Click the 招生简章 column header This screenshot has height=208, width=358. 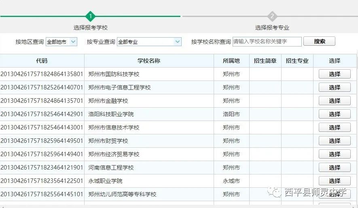pyautogui.click(x=265, y=61)
